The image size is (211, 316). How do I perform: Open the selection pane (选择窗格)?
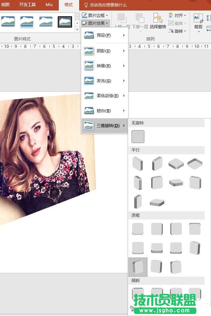coord(158,21)
